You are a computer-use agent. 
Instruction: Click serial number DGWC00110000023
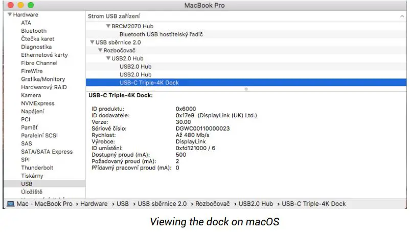tap(202, 129)
